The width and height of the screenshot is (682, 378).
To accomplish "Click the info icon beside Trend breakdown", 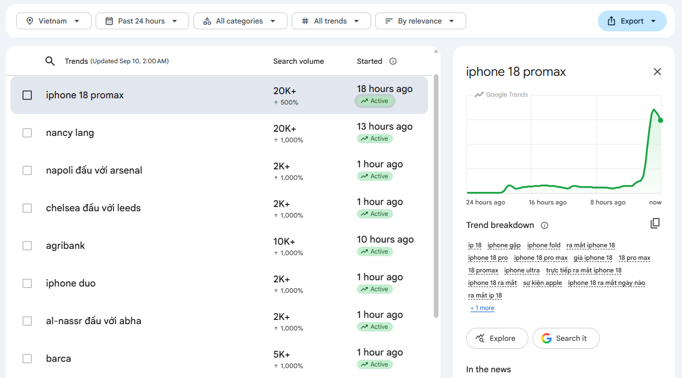I will [545, 225].
